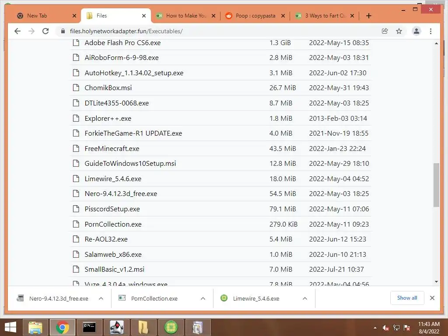View site security lock info
448x336 pixels.
pos(63,31)
